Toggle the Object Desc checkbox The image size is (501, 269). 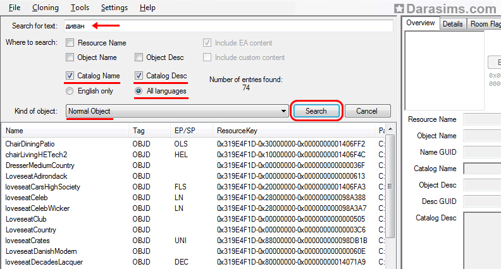click(139, 57)
